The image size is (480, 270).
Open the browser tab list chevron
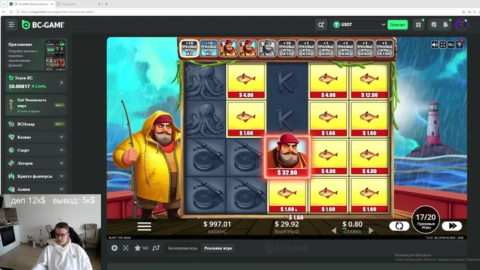[4, 4]
